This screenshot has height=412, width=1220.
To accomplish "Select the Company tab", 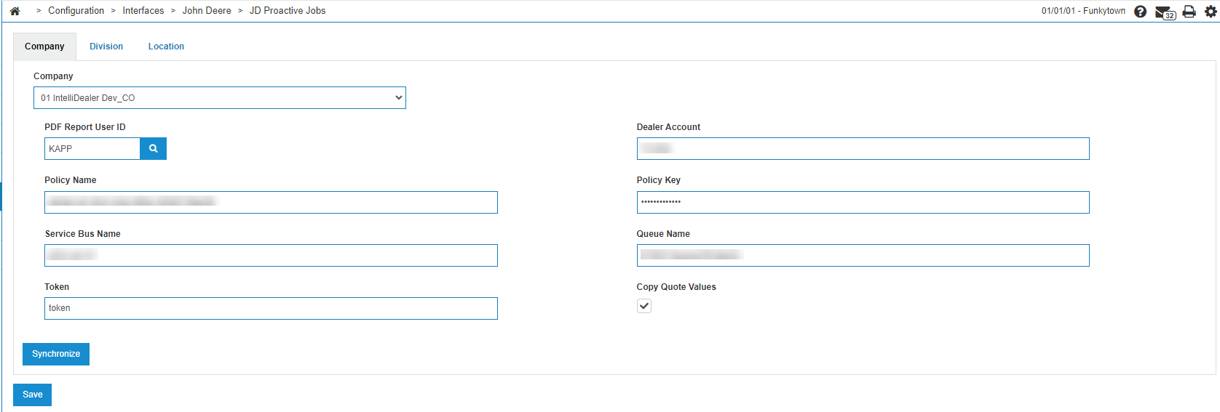I will [x=44, y=47].
